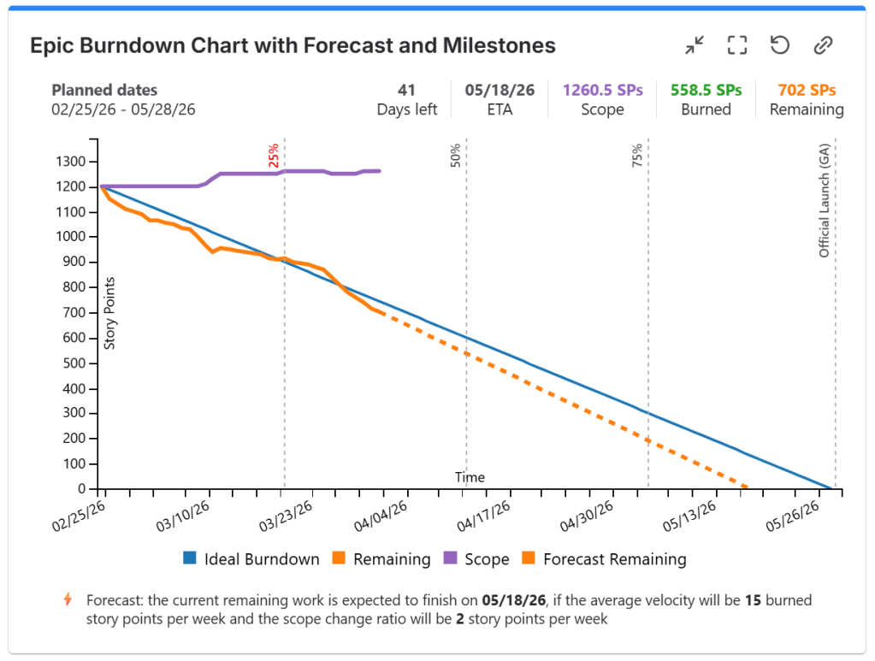Image resolution: width=875 pixels, height=661 pixels.
Task: Click the orange lightning forecast icon
Action: coord(68,599)
